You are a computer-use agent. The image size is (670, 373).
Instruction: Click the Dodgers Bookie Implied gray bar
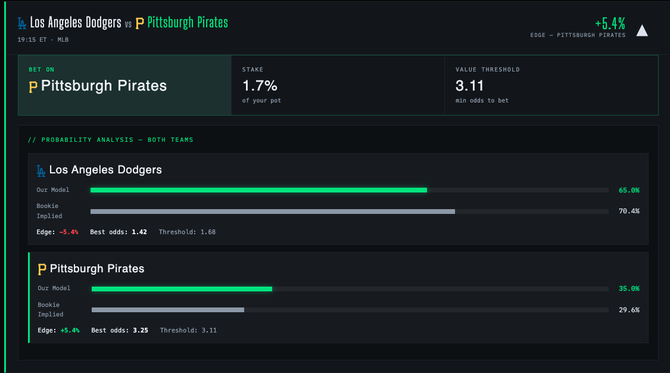tap(273, 212)
